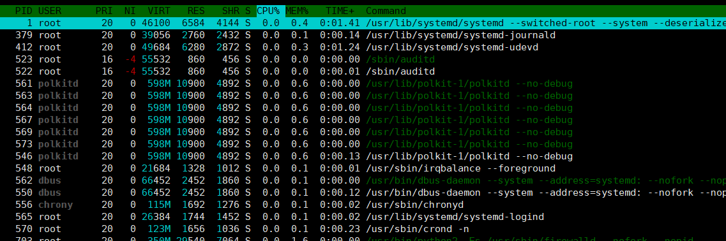
Task: Select the auditd row with PID 523
Action: point(363,59)
